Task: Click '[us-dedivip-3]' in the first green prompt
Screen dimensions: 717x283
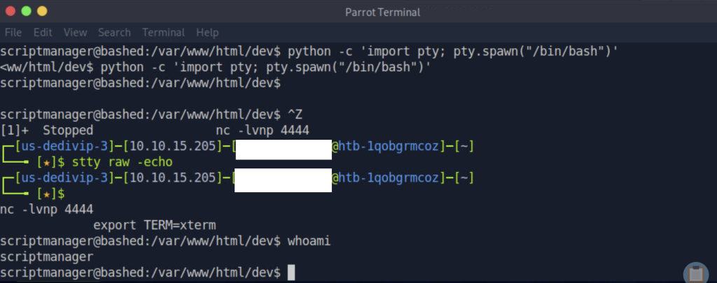Action: [64, 147]
